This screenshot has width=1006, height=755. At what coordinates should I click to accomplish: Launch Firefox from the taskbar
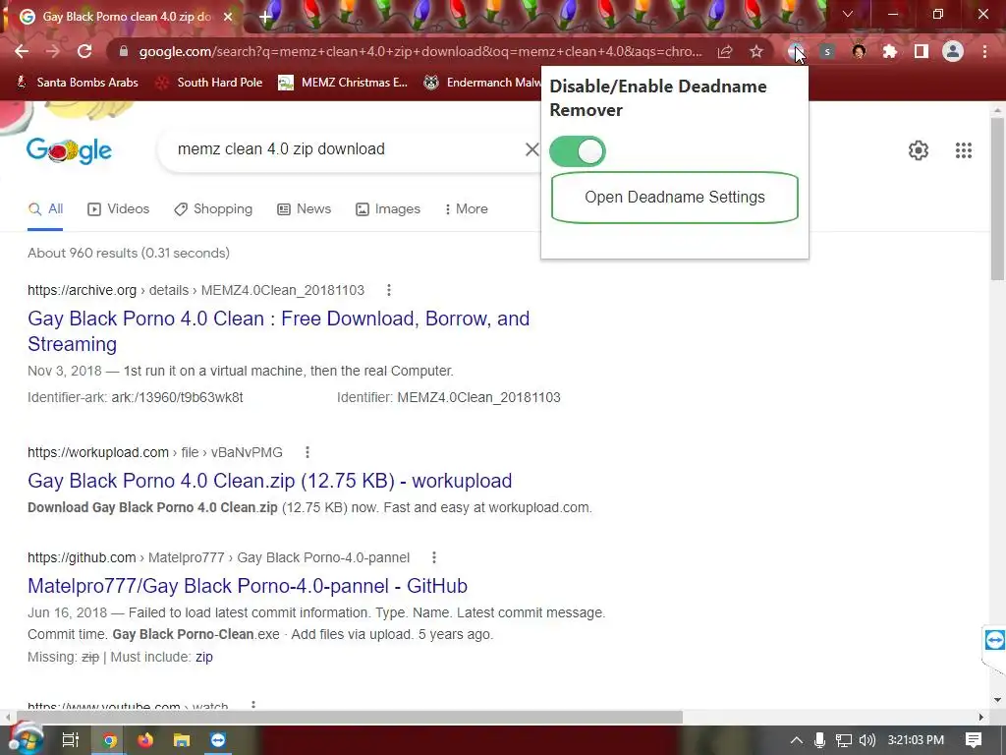point(145,740)
